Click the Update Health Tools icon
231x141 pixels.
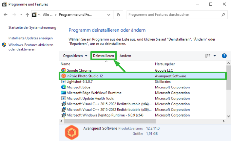[64, 98]
